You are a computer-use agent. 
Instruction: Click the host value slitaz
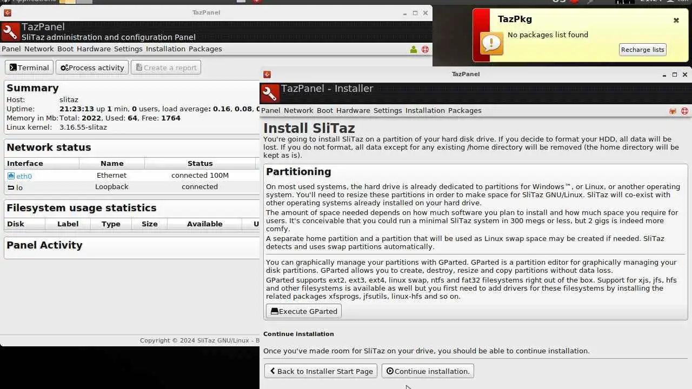tap(69, 99)
